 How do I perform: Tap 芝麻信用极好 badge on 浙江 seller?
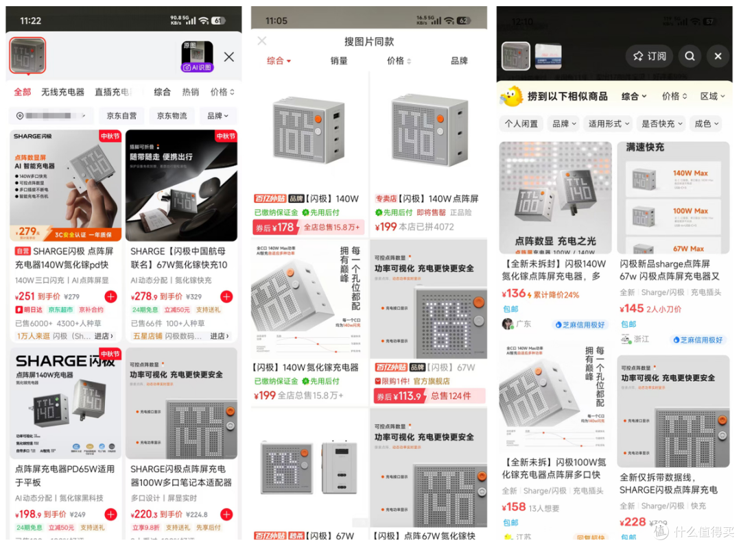[x=698, y=340]
